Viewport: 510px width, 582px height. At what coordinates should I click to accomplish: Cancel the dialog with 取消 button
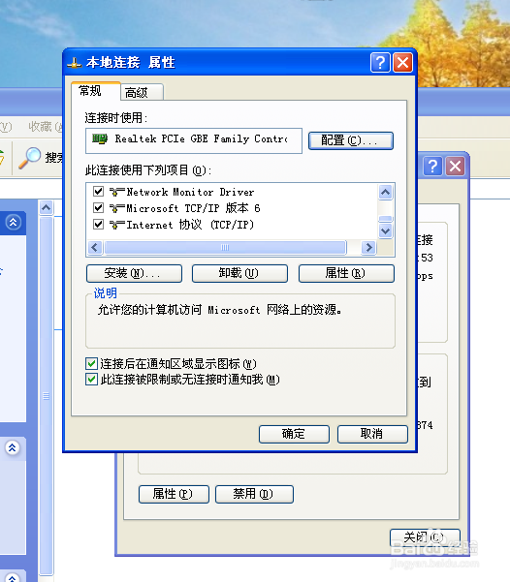[372, 434]
